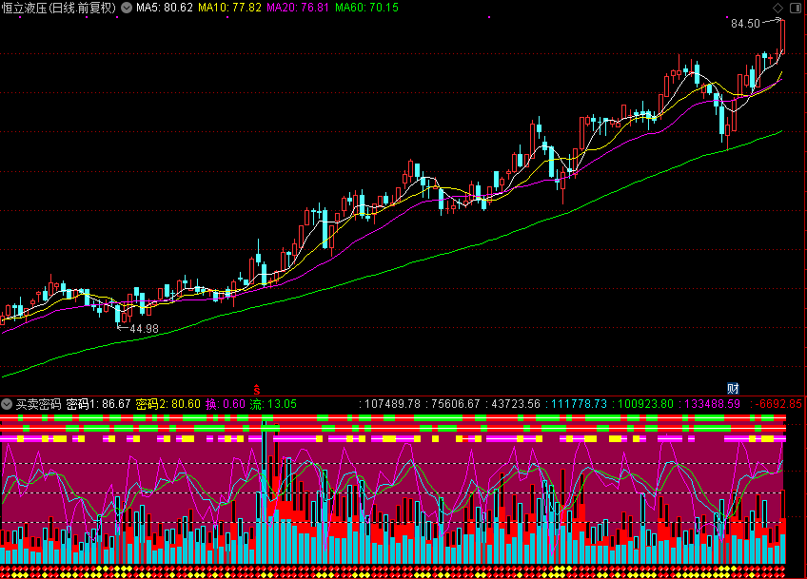Screen dimensions: 807x579
Task: Open the 财 financial info marker
Action: click(733, 389)
